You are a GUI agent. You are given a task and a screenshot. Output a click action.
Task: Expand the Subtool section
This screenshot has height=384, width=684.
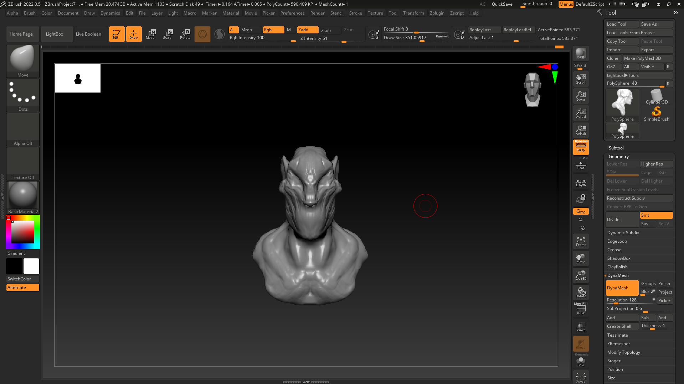(616, 148)
